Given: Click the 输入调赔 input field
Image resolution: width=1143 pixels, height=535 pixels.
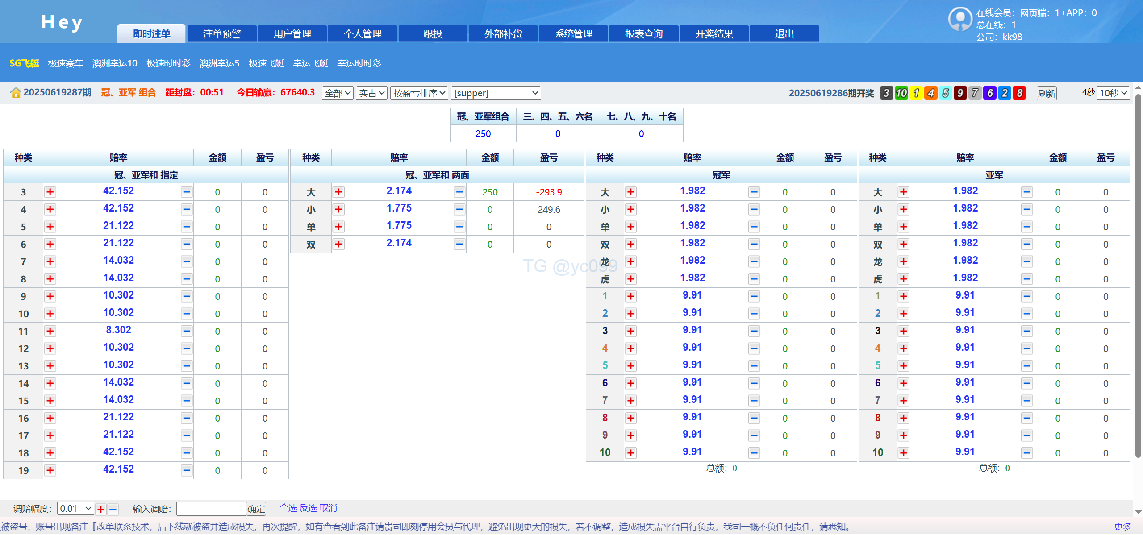Looking at the screenshot, I should 211,509.
